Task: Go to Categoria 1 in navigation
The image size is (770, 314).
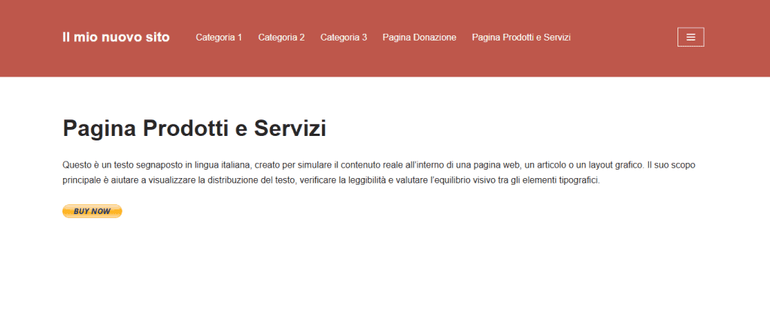Action: coord(219,38)
